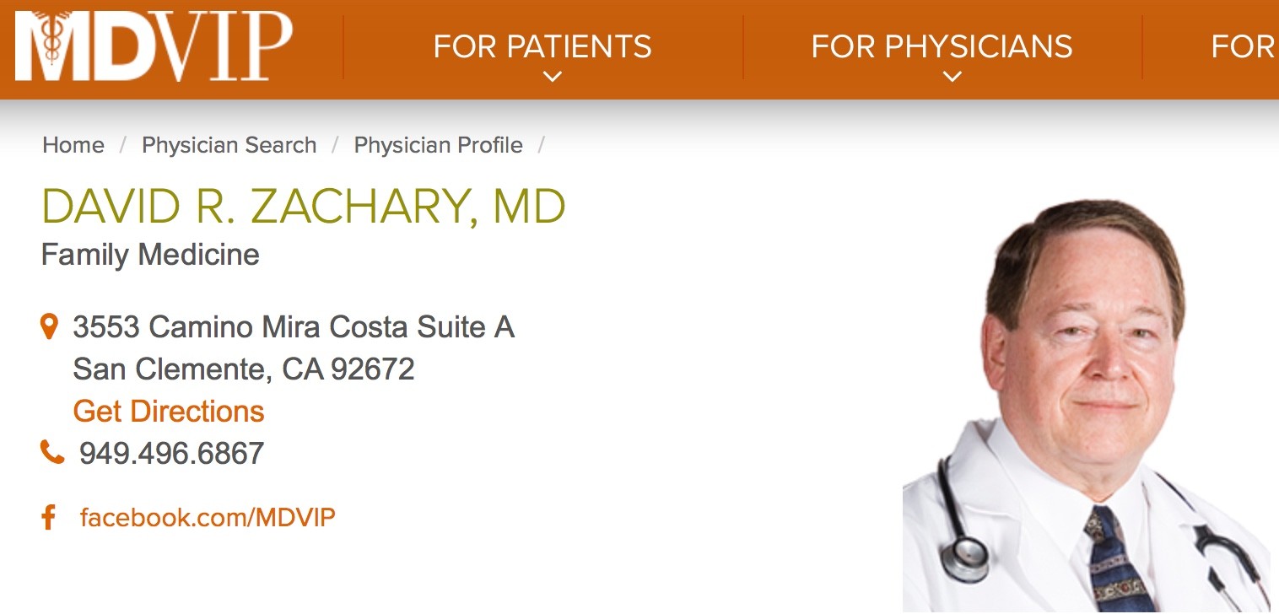Select the 3553 Camino Mira Costa address line

pos(294,327)
